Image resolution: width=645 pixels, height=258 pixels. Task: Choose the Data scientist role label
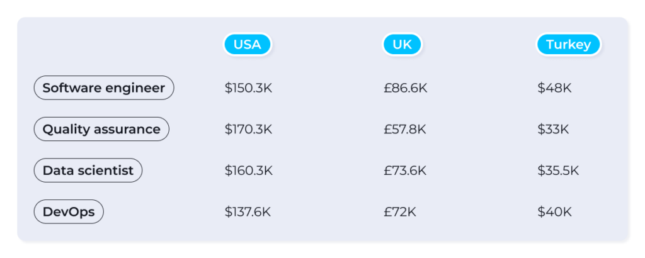click(88, 171)
